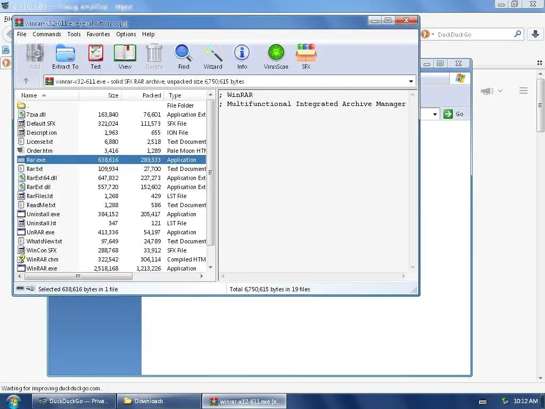Switch to winrar-x32-611.exe taskbar button
This screenshot has height=409, width=545.
[x=244, y=401]
